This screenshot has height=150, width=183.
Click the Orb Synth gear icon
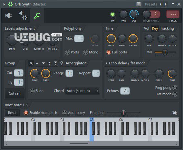[x=10, y=4]
